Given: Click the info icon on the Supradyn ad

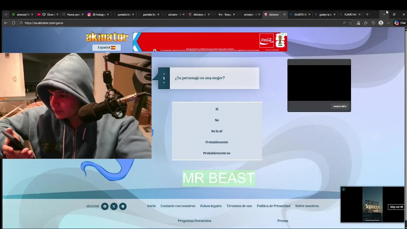Looking at the screenshot, I should click(343, 190).
